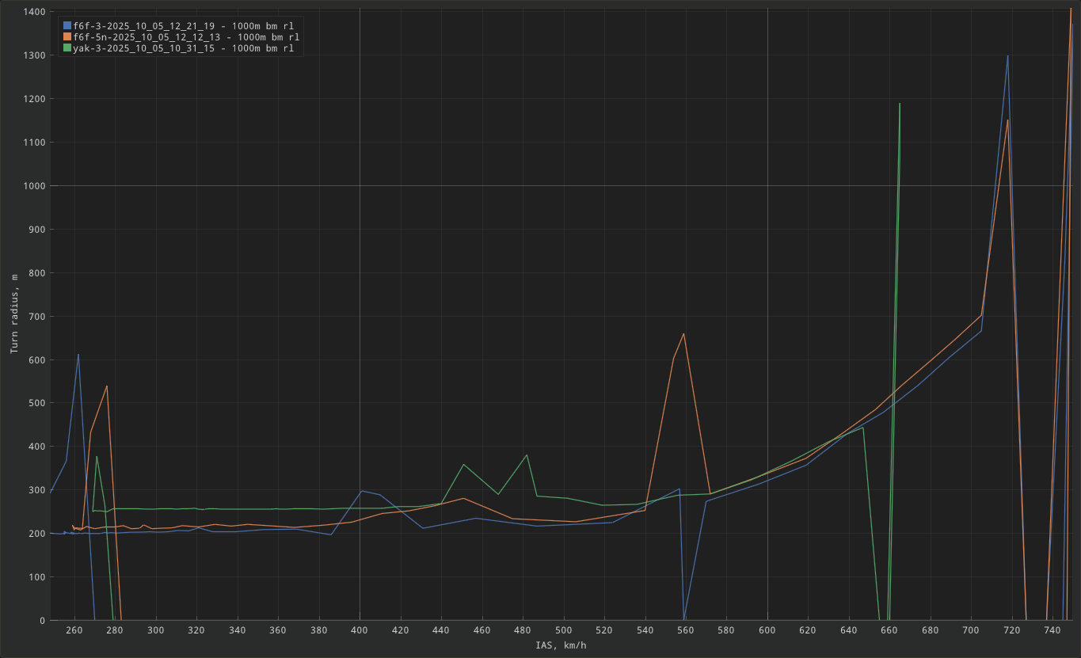
Task: Click the blue line peak near 718 km/h
Action: [1007, 55]
